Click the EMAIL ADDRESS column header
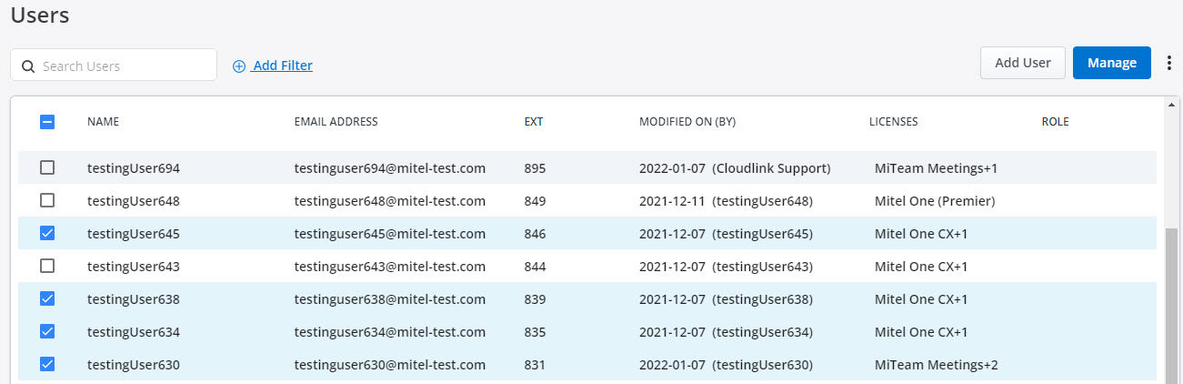This screenshot has height=384, width=1183. pos(336,122)
